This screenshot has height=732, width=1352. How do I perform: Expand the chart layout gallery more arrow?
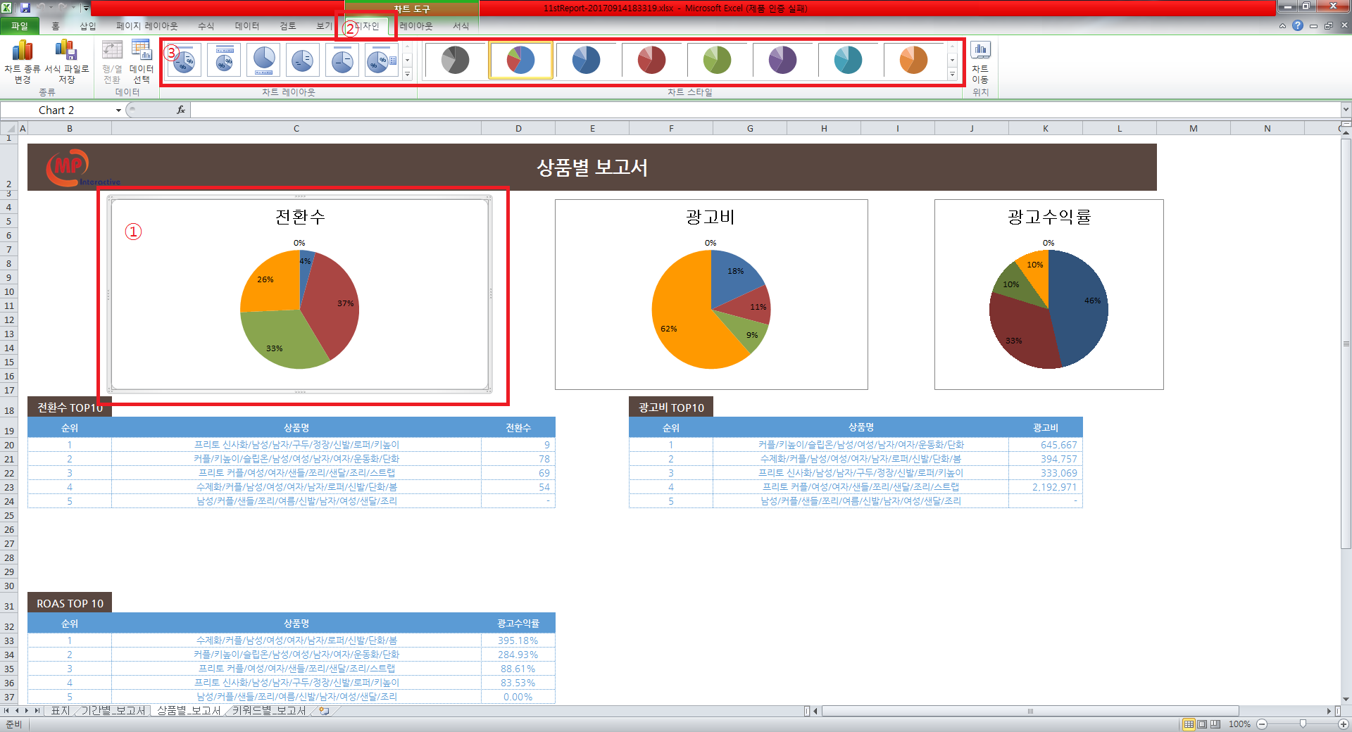tap(407, 74)
